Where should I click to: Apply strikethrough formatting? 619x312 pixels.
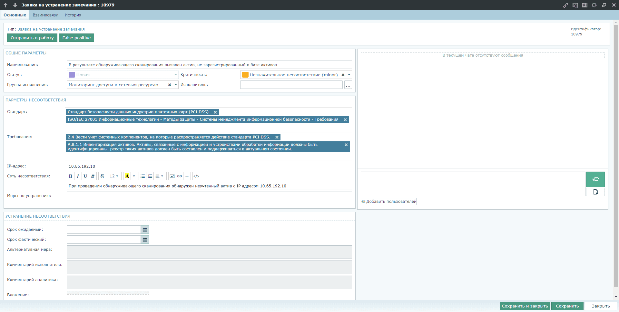[x=102, y=176]
